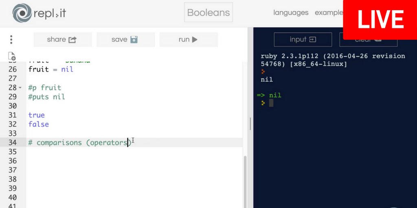Open the three-dot options menu
Image resolution: width=417 pixels, height=208 pixels.
[11, 39]
